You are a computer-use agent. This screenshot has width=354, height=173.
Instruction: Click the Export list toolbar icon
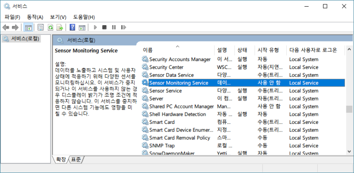click(x=60, y=27)
